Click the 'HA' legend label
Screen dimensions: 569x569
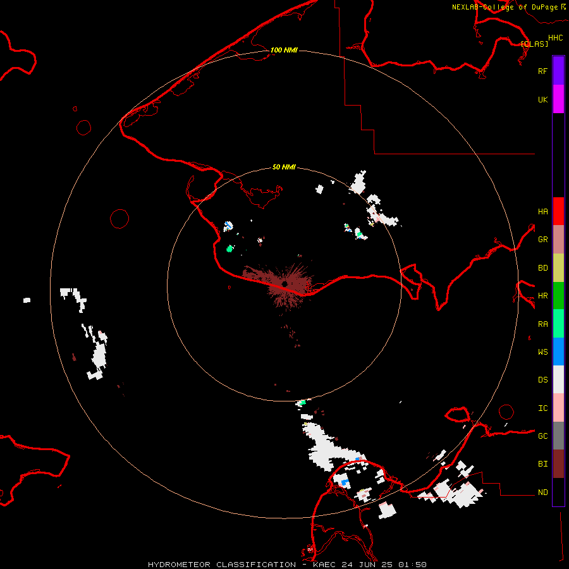pos(542,212)
